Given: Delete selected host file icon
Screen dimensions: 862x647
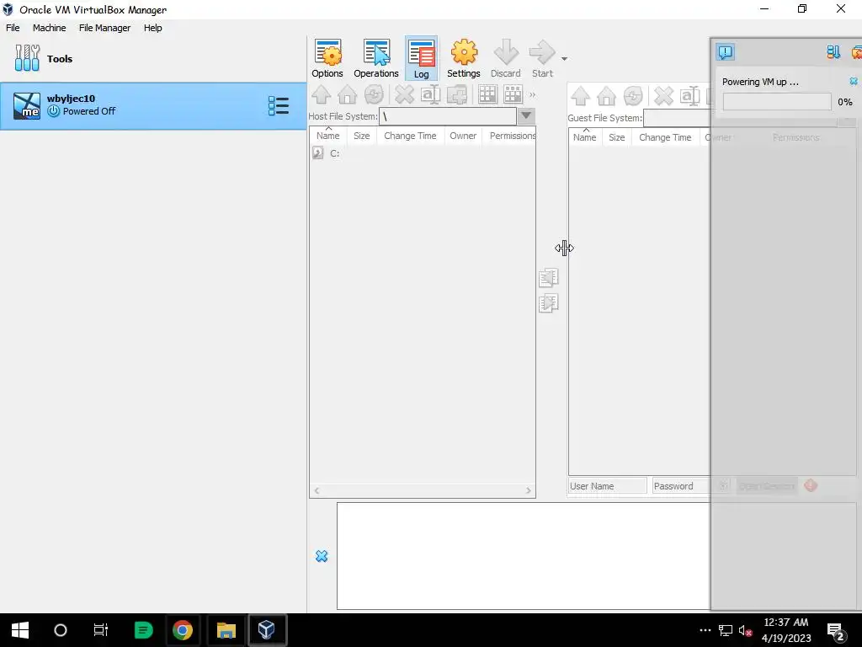Looking at the screenshot, I should click(x=404, y=94).
